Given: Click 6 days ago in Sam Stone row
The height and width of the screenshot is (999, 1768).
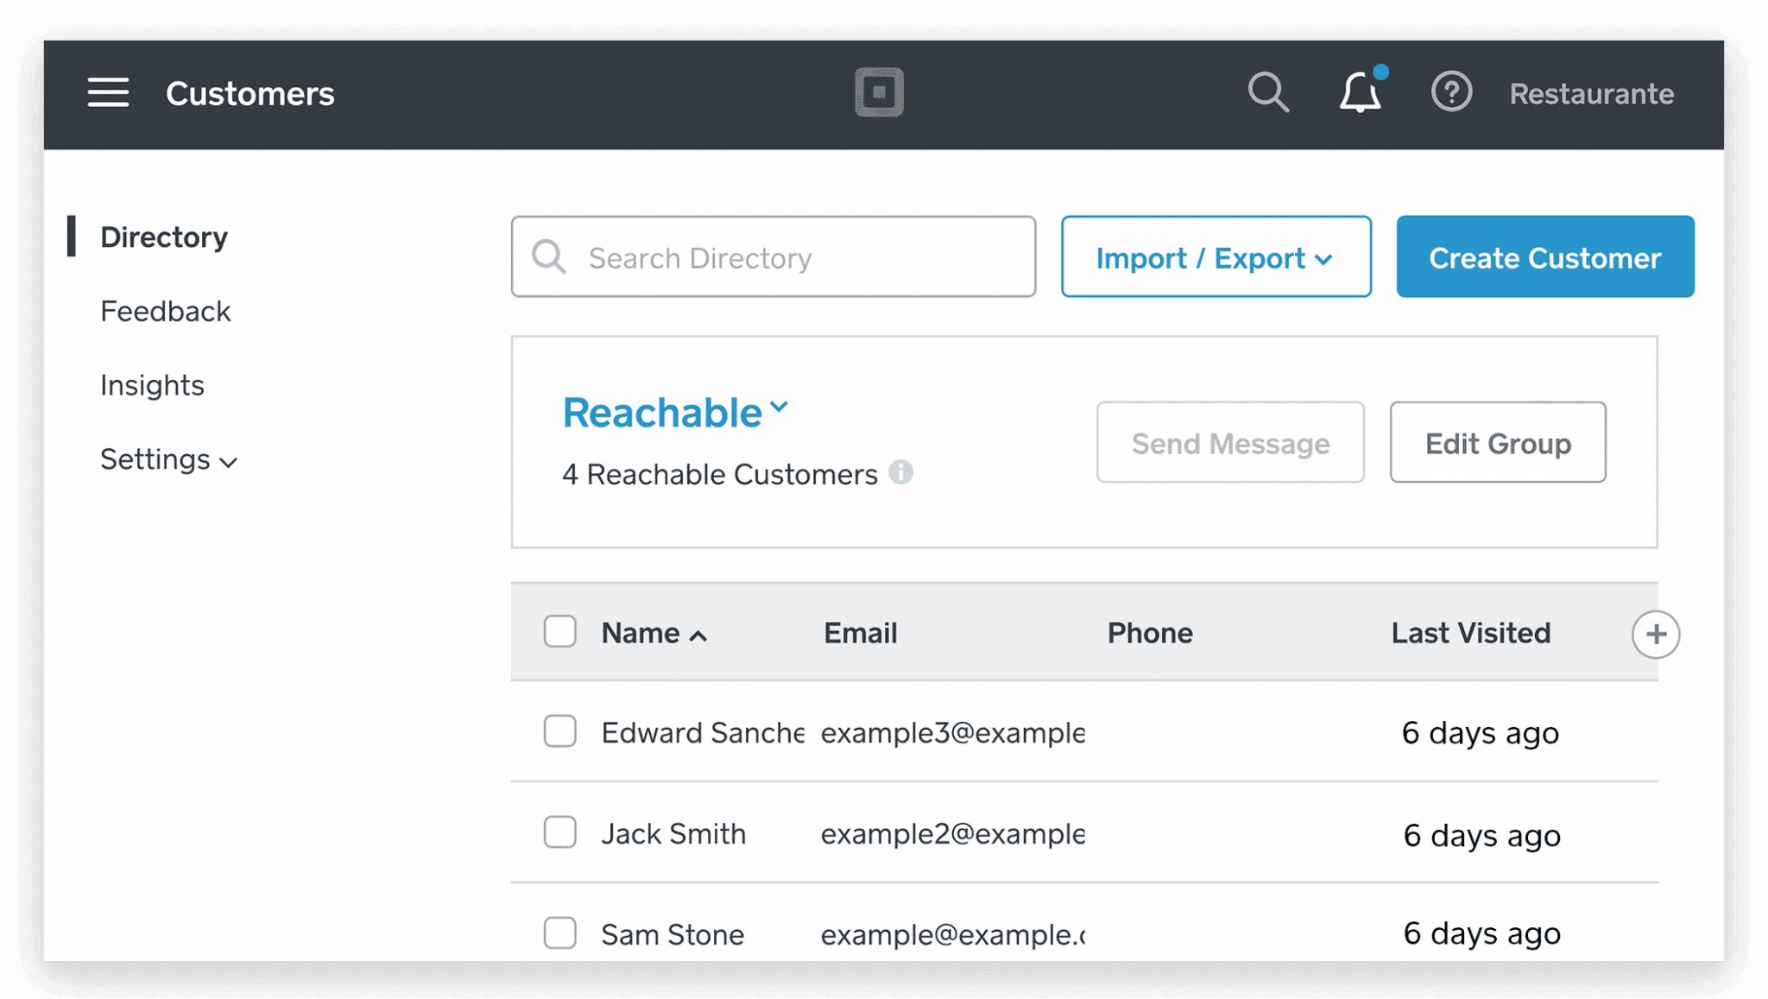Looking at the screenshot, I should 1481,933.
